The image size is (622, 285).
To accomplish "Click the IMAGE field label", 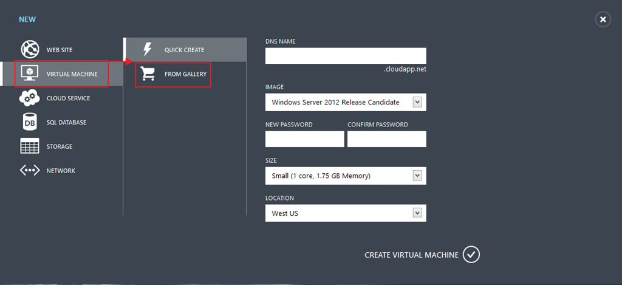I will click(x=275, y=87).
